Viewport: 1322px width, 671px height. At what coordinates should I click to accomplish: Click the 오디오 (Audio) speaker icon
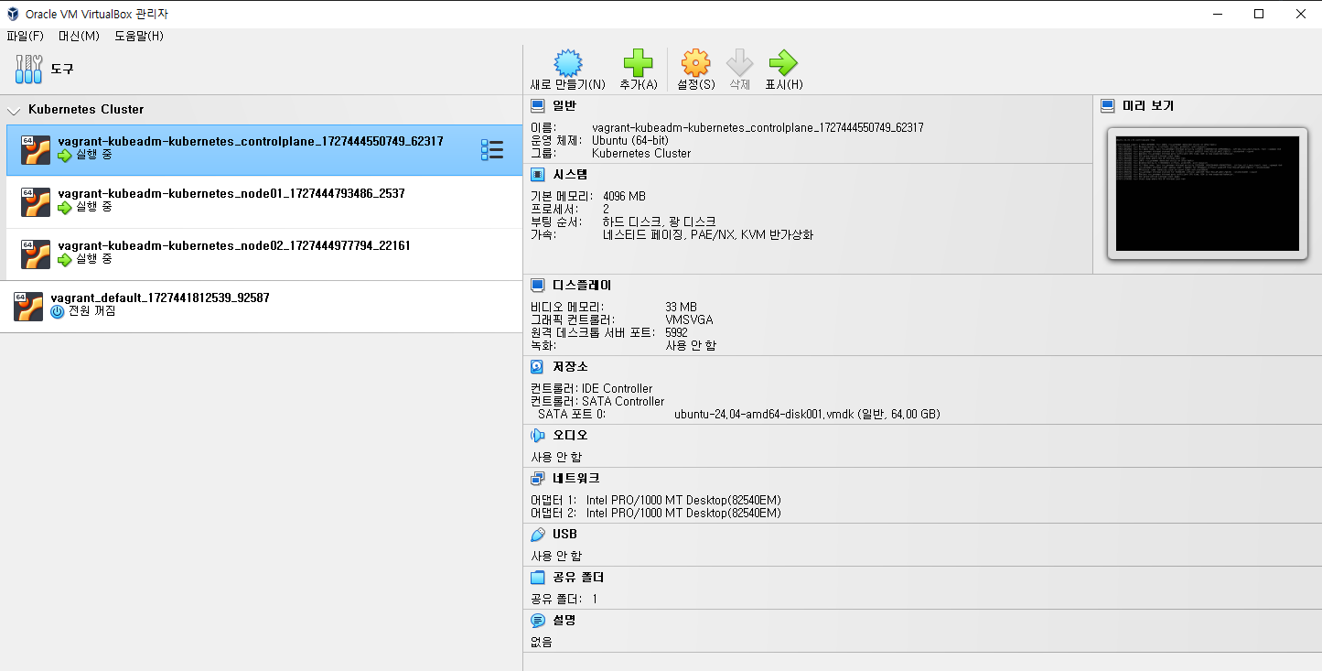(x=538, y=436)
